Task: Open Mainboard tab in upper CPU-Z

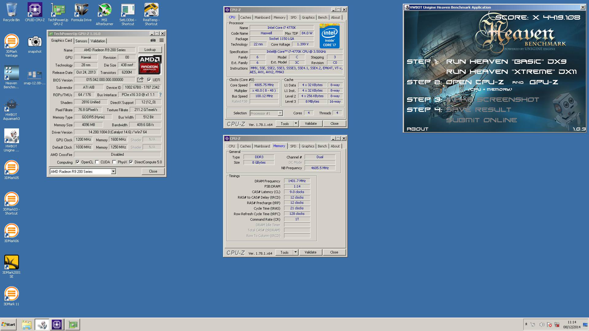Action: pyautogui.click(x=262, y=17)
